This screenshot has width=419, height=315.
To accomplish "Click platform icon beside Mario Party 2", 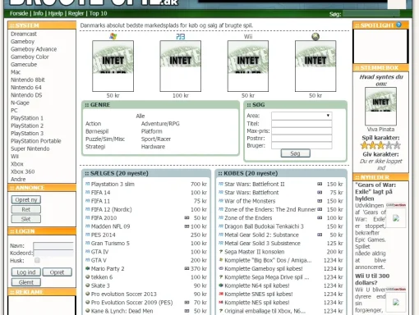I will (x=88, y=268).
